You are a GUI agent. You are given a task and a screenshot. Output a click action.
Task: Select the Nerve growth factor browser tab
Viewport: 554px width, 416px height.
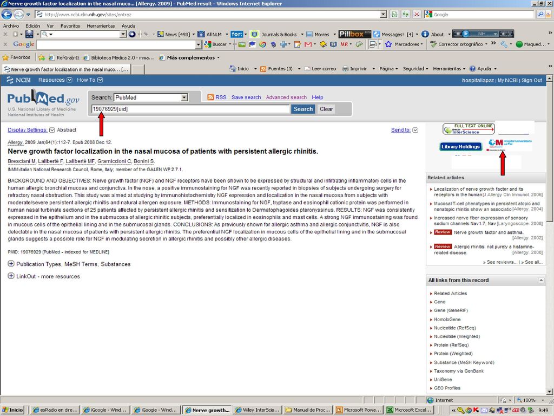[67, 69]
